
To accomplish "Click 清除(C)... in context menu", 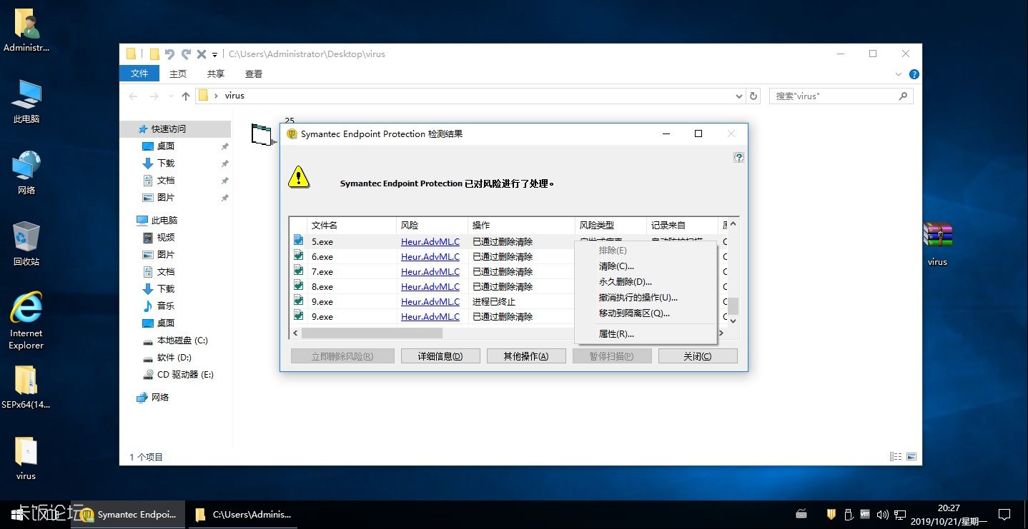I will pos(616,266).
